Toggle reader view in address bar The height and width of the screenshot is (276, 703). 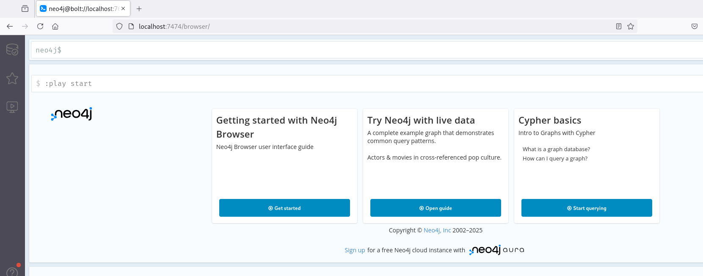click(x=619, y=26)
